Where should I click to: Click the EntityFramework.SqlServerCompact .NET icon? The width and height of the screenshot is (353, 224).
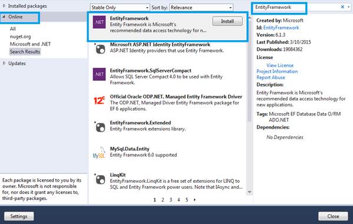click(99, 74)
